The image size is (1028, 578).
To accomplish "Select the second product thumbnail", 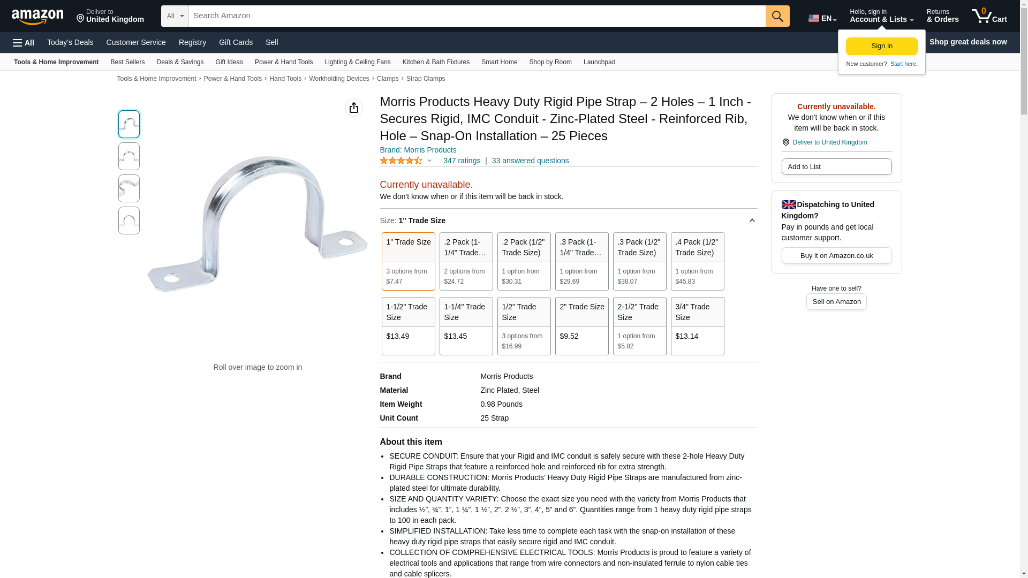I will (129, 156).
